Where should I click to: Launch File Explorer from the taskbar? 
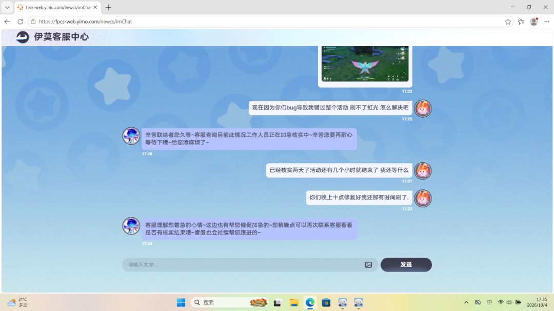[x=293, y=302]
